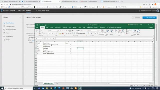Image resolution: width=160 pixels, height=90 pixels.
Task: Open Chrome from the taskbar
Action: click(x=51, y=88)
